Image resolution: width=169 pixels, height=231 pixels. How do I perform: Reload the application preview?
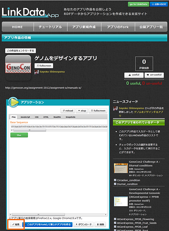(68, 110)
